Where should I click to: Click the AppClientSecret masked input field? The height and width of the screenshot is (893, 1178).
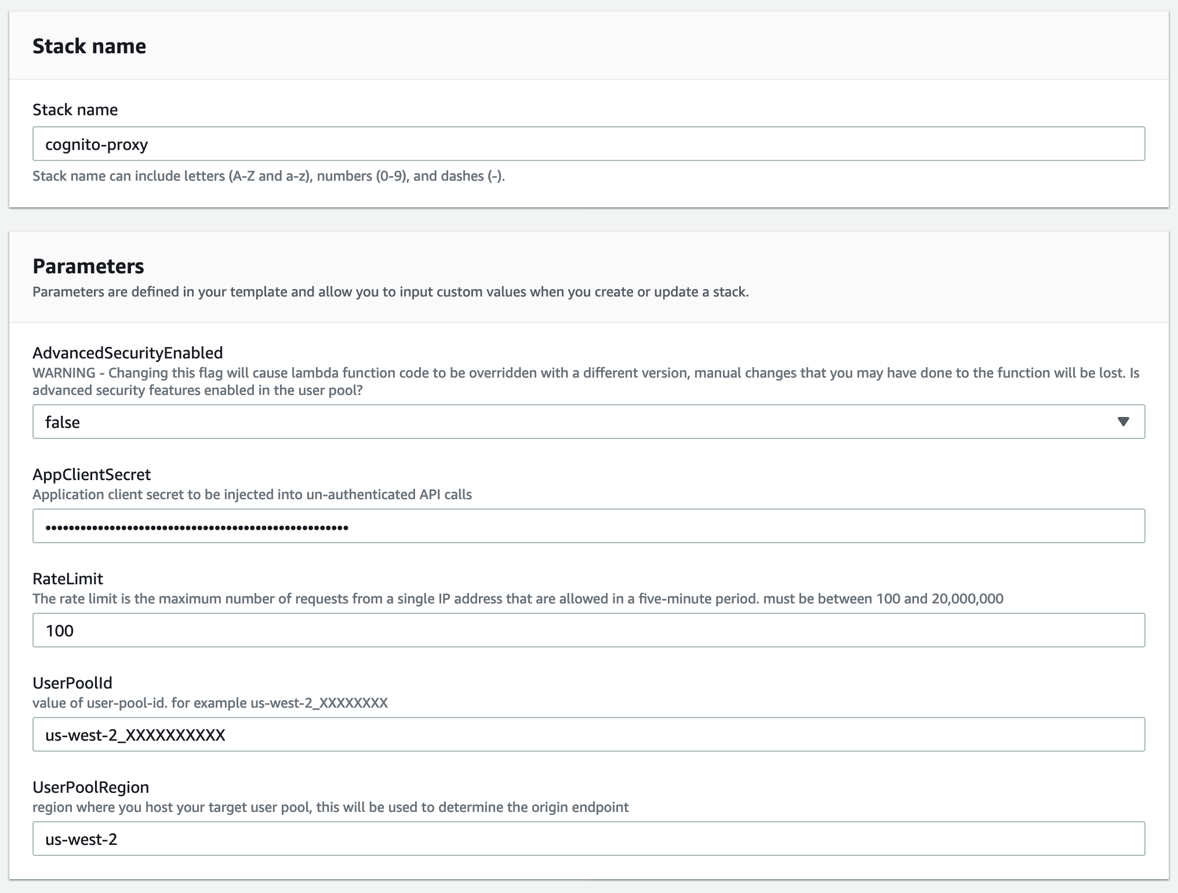click(x=589, y=526)
